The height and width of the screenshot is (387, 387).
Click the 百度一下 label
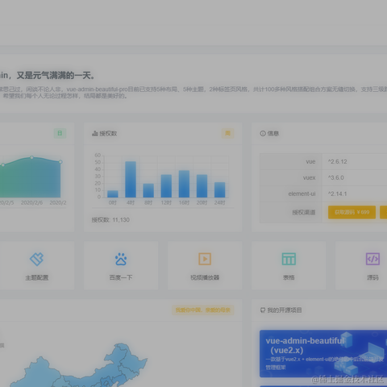pos(121,277)
